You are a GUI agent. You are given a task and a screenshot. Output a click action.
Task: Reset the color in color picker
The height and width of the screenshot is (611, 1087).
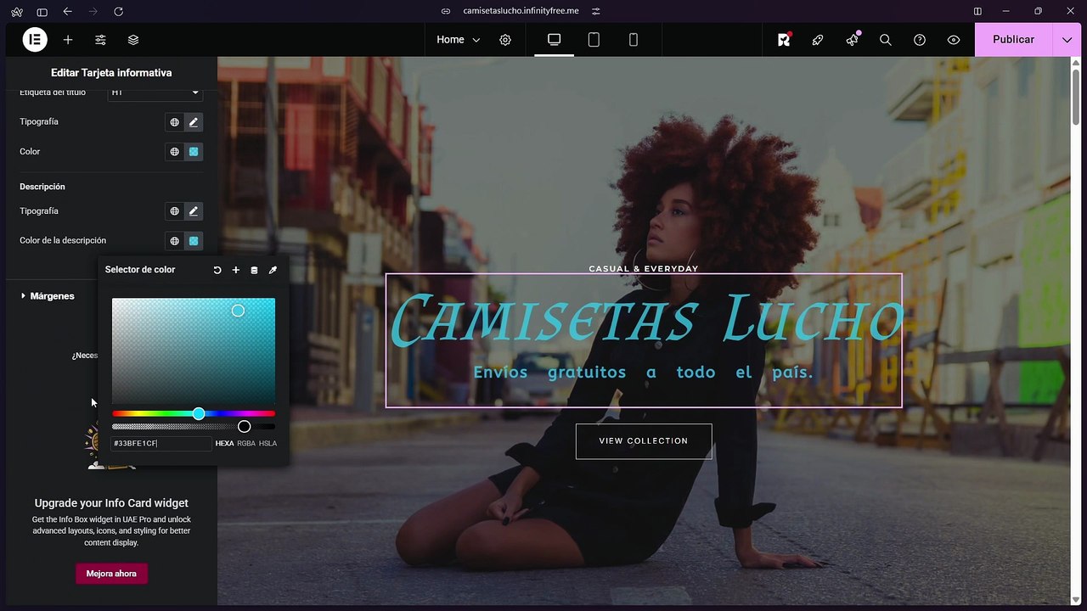[x=217, y=270]
